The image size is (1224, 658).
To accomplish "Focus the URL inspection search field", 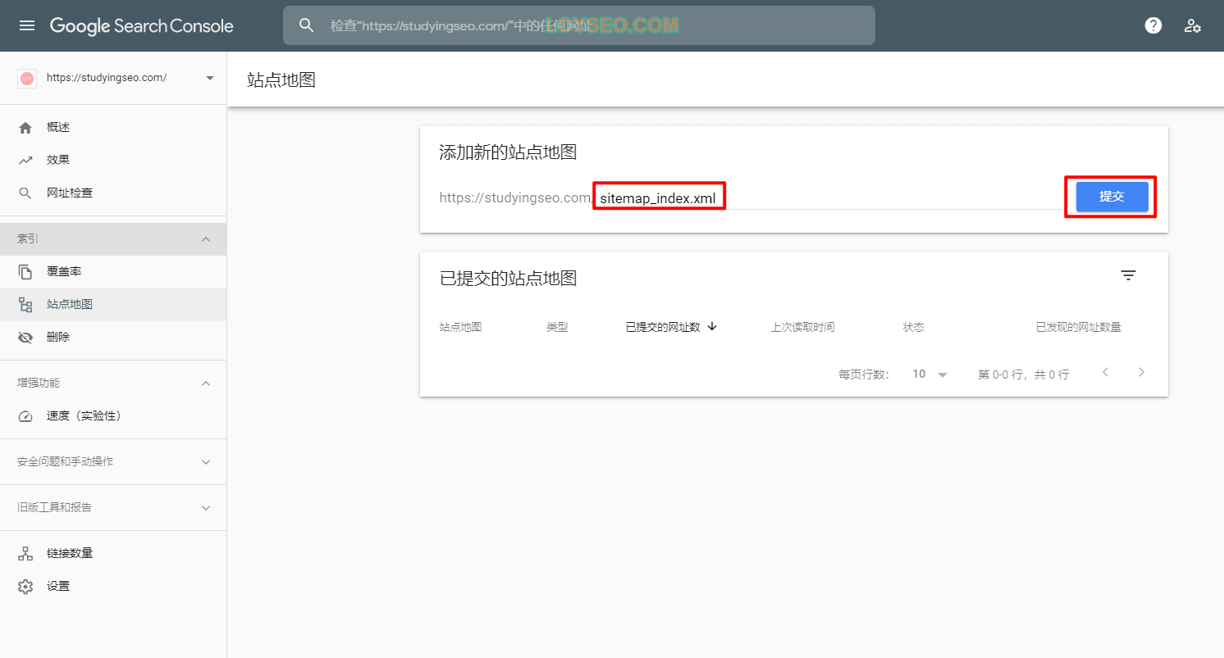I will point(579,25).
